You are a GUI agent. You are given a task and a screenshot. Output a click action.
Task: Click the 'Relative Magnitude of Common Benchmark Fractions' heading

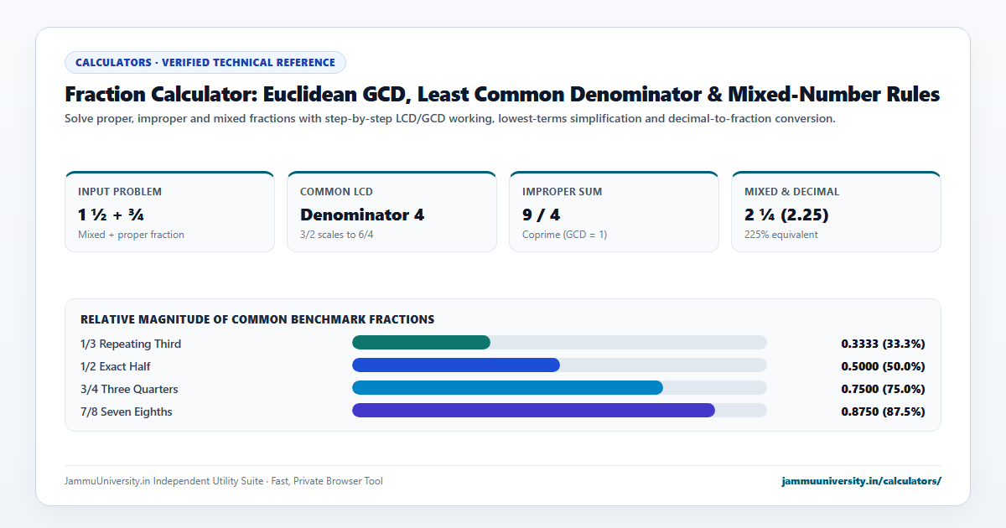point(257,319)
